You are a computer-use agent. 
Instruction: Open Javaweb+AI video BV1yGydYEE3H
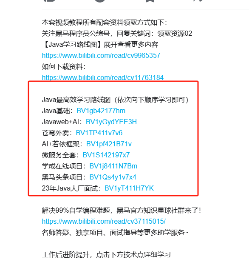click(x=111, y=122)
